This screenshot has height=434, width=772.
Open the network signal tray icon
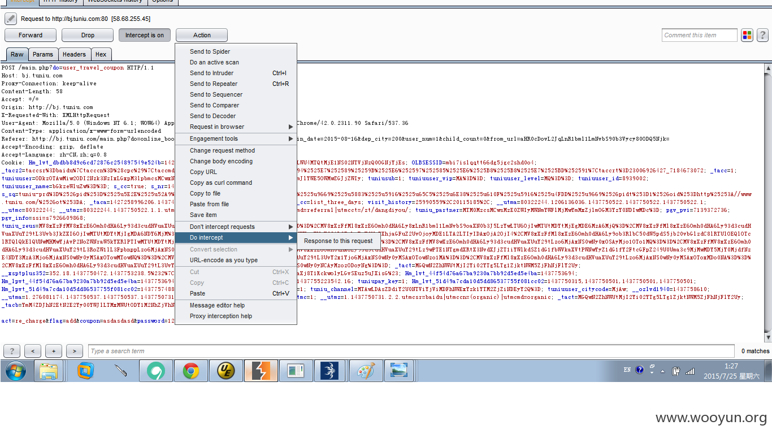point(690,371)
